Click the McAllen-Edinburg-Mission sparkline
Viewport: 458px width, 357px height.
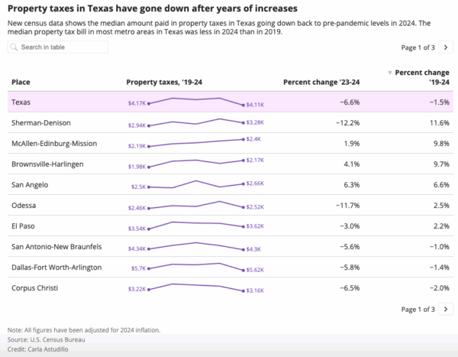click(x=195, y=143)
